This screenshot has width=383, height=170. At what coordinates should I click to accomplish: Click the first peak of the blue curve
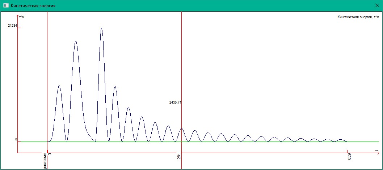(59, 86)
